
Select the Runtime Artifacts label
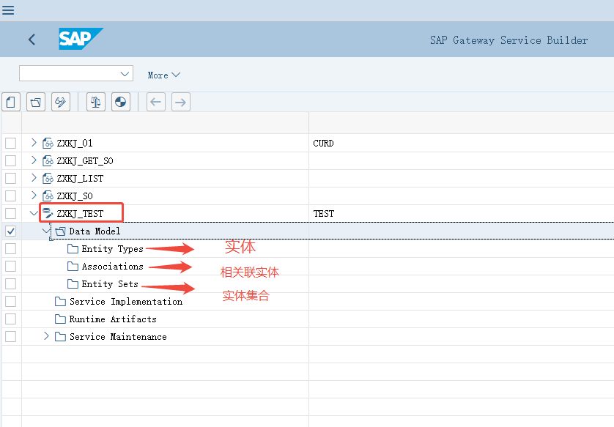click(113, 319)
